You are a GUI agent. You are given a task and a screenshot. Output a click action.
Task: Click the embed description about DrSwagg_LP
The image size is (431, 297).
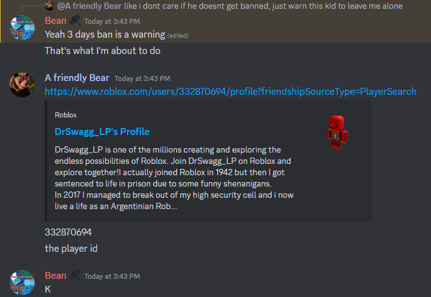(174, 178)
